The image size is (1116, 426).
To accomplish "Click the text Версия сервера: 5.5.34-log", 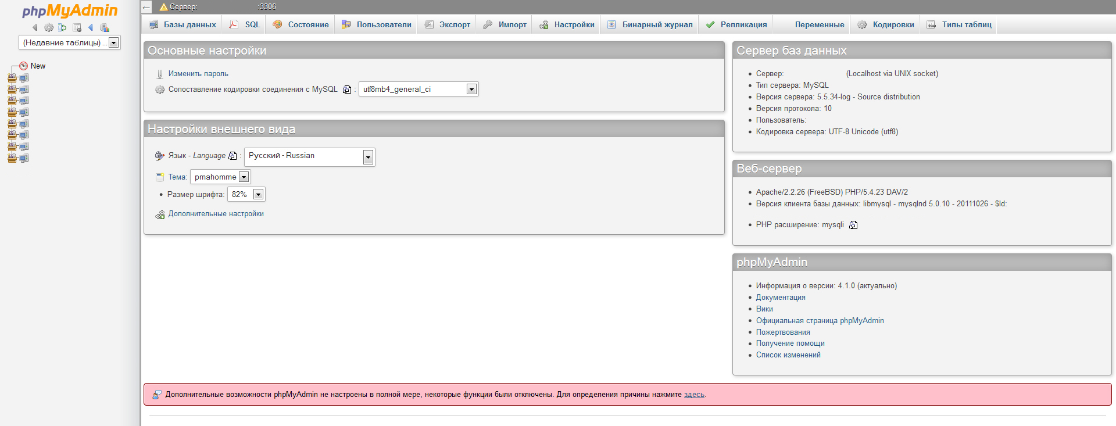I will point(803,97).
